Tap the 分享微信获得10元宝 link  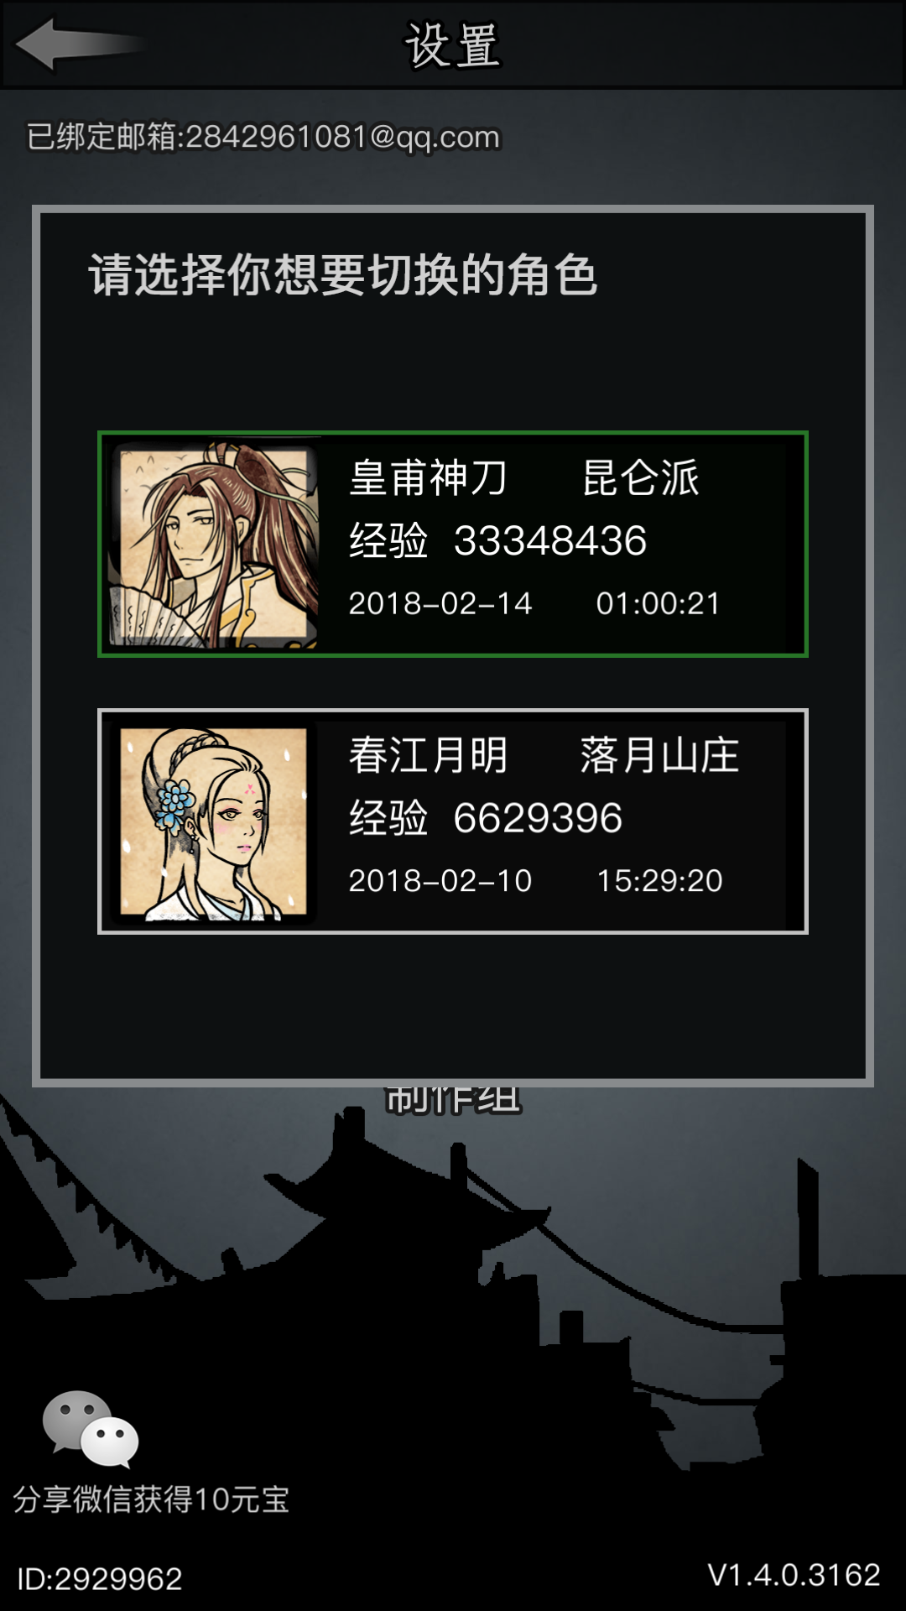pyautogui.click(x=151, y=1499)
